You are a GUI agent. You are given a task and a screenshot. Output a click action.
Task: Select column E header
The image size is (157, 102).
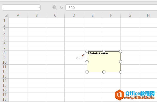pos(92,15)
